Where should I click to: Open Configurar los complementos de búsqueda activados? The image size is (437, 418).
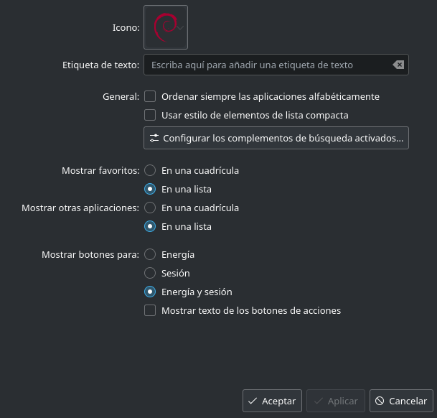coord(276,138)
